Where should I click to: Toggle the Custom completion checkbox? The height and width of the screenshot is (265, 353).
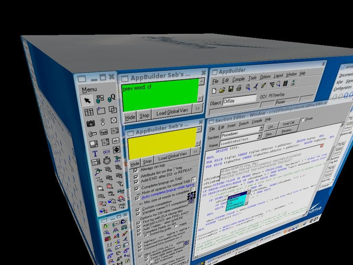click(x=138, y=210)
